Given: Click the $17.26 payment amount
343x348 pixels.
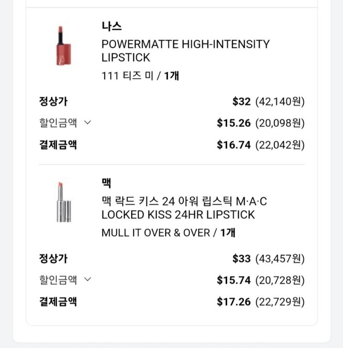Looking at the screenshot, I should click(234, 302).
